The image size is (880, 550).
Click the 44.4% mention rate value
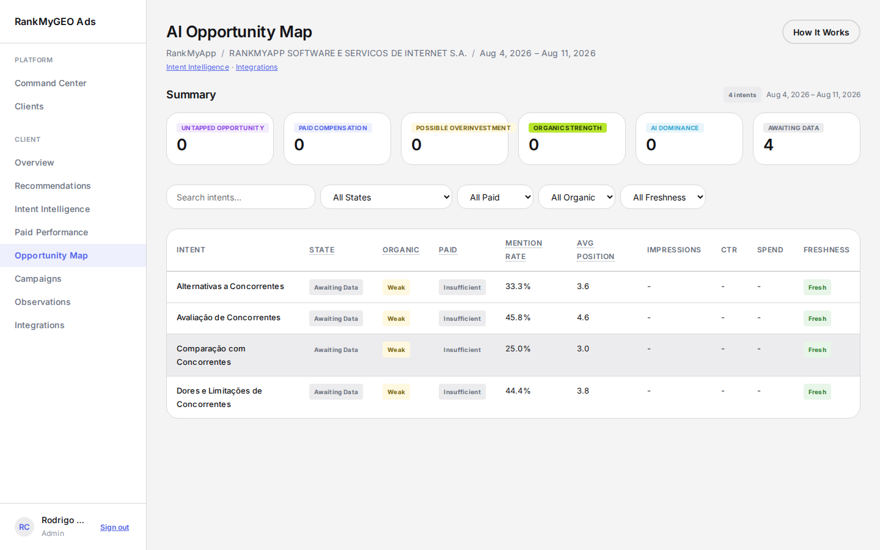pyautogui.click(x=518, y=391)
